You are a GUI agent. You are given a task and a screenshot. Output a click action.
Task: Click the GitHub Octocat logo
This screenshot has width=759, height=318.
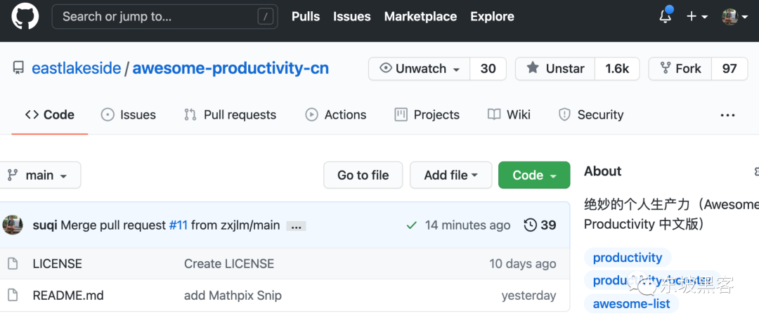point(25,17)
